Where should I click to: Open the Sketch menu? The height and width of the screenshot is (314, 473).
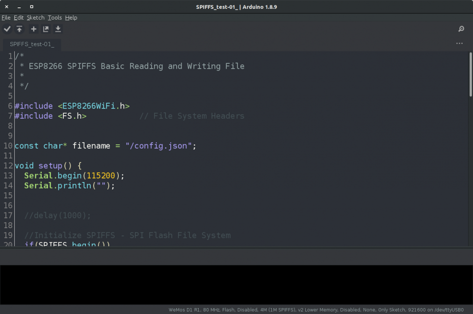pyautogui.click(x=35, y=18)
